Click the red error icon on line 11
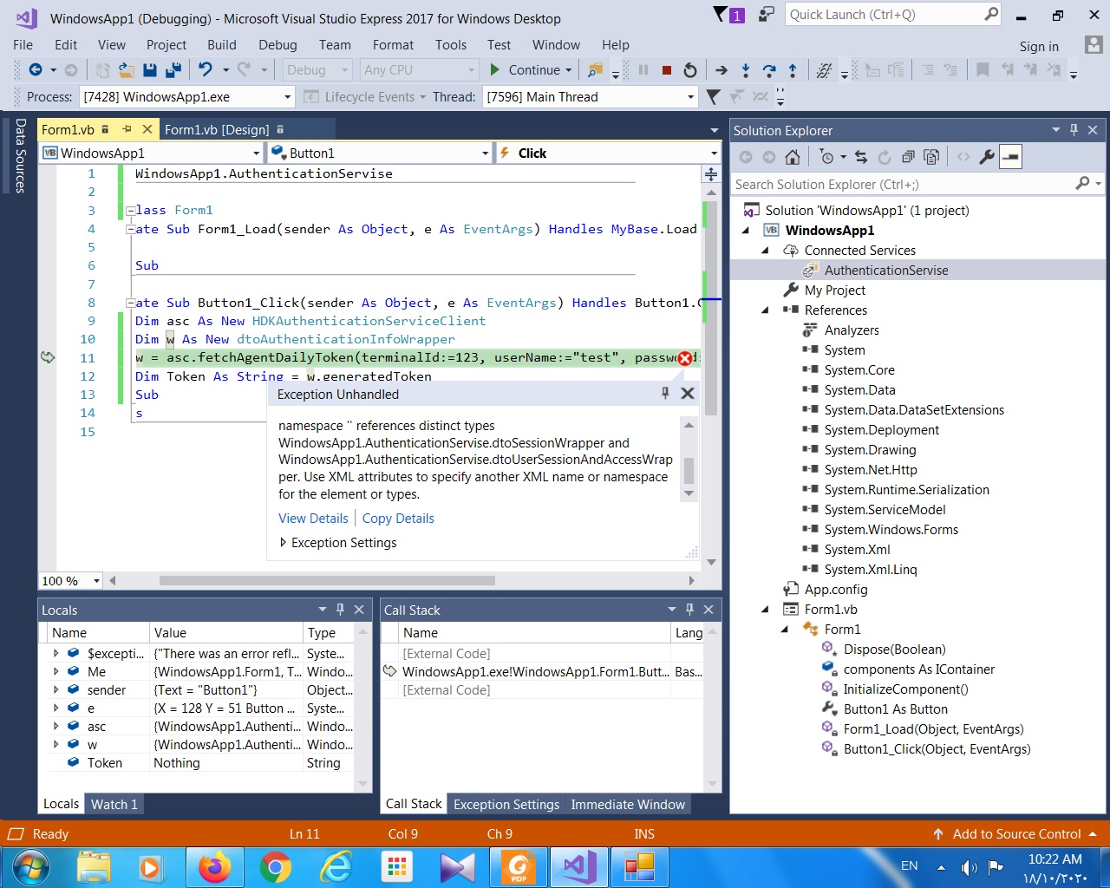 click(x=685, y=358)
